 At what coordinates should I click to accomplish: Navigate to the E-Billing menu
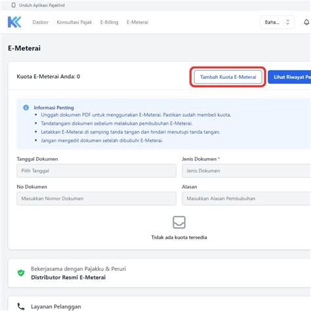(x=110, y=22)
